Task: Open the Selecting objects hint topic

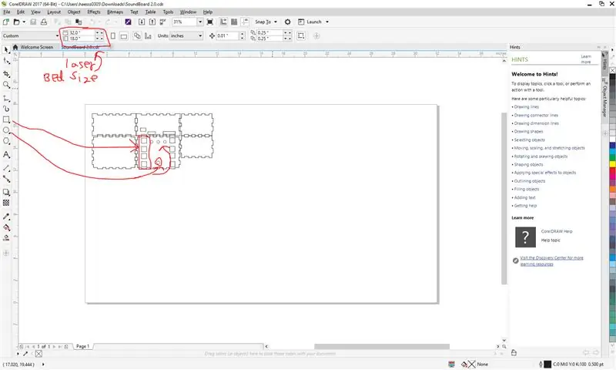Action: [529, 140]
